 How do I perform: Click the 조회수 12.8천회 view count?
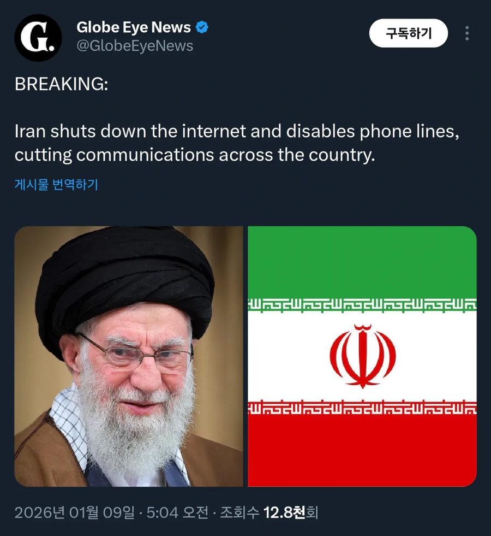tap(269, 513)
